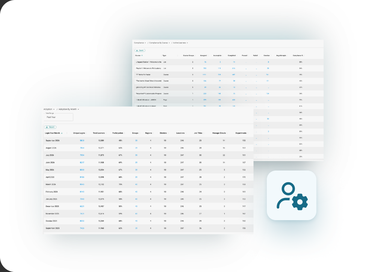Open Assigned link for Lifeguard Station 1 row
Viewport: 366px width, 272px height.
(205, 62)
